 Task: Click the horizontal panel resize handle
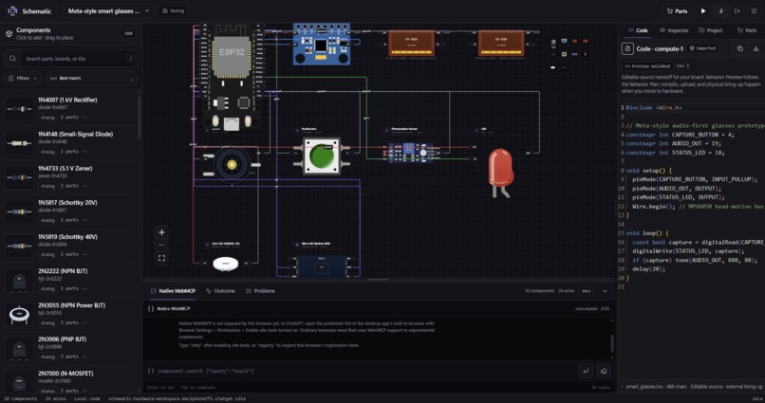tap(379, 280)
